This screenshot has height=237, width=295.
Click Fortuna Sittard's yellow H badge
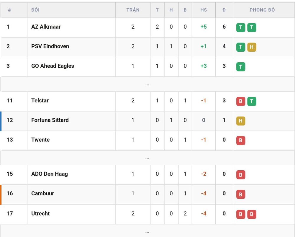point(241,121)
